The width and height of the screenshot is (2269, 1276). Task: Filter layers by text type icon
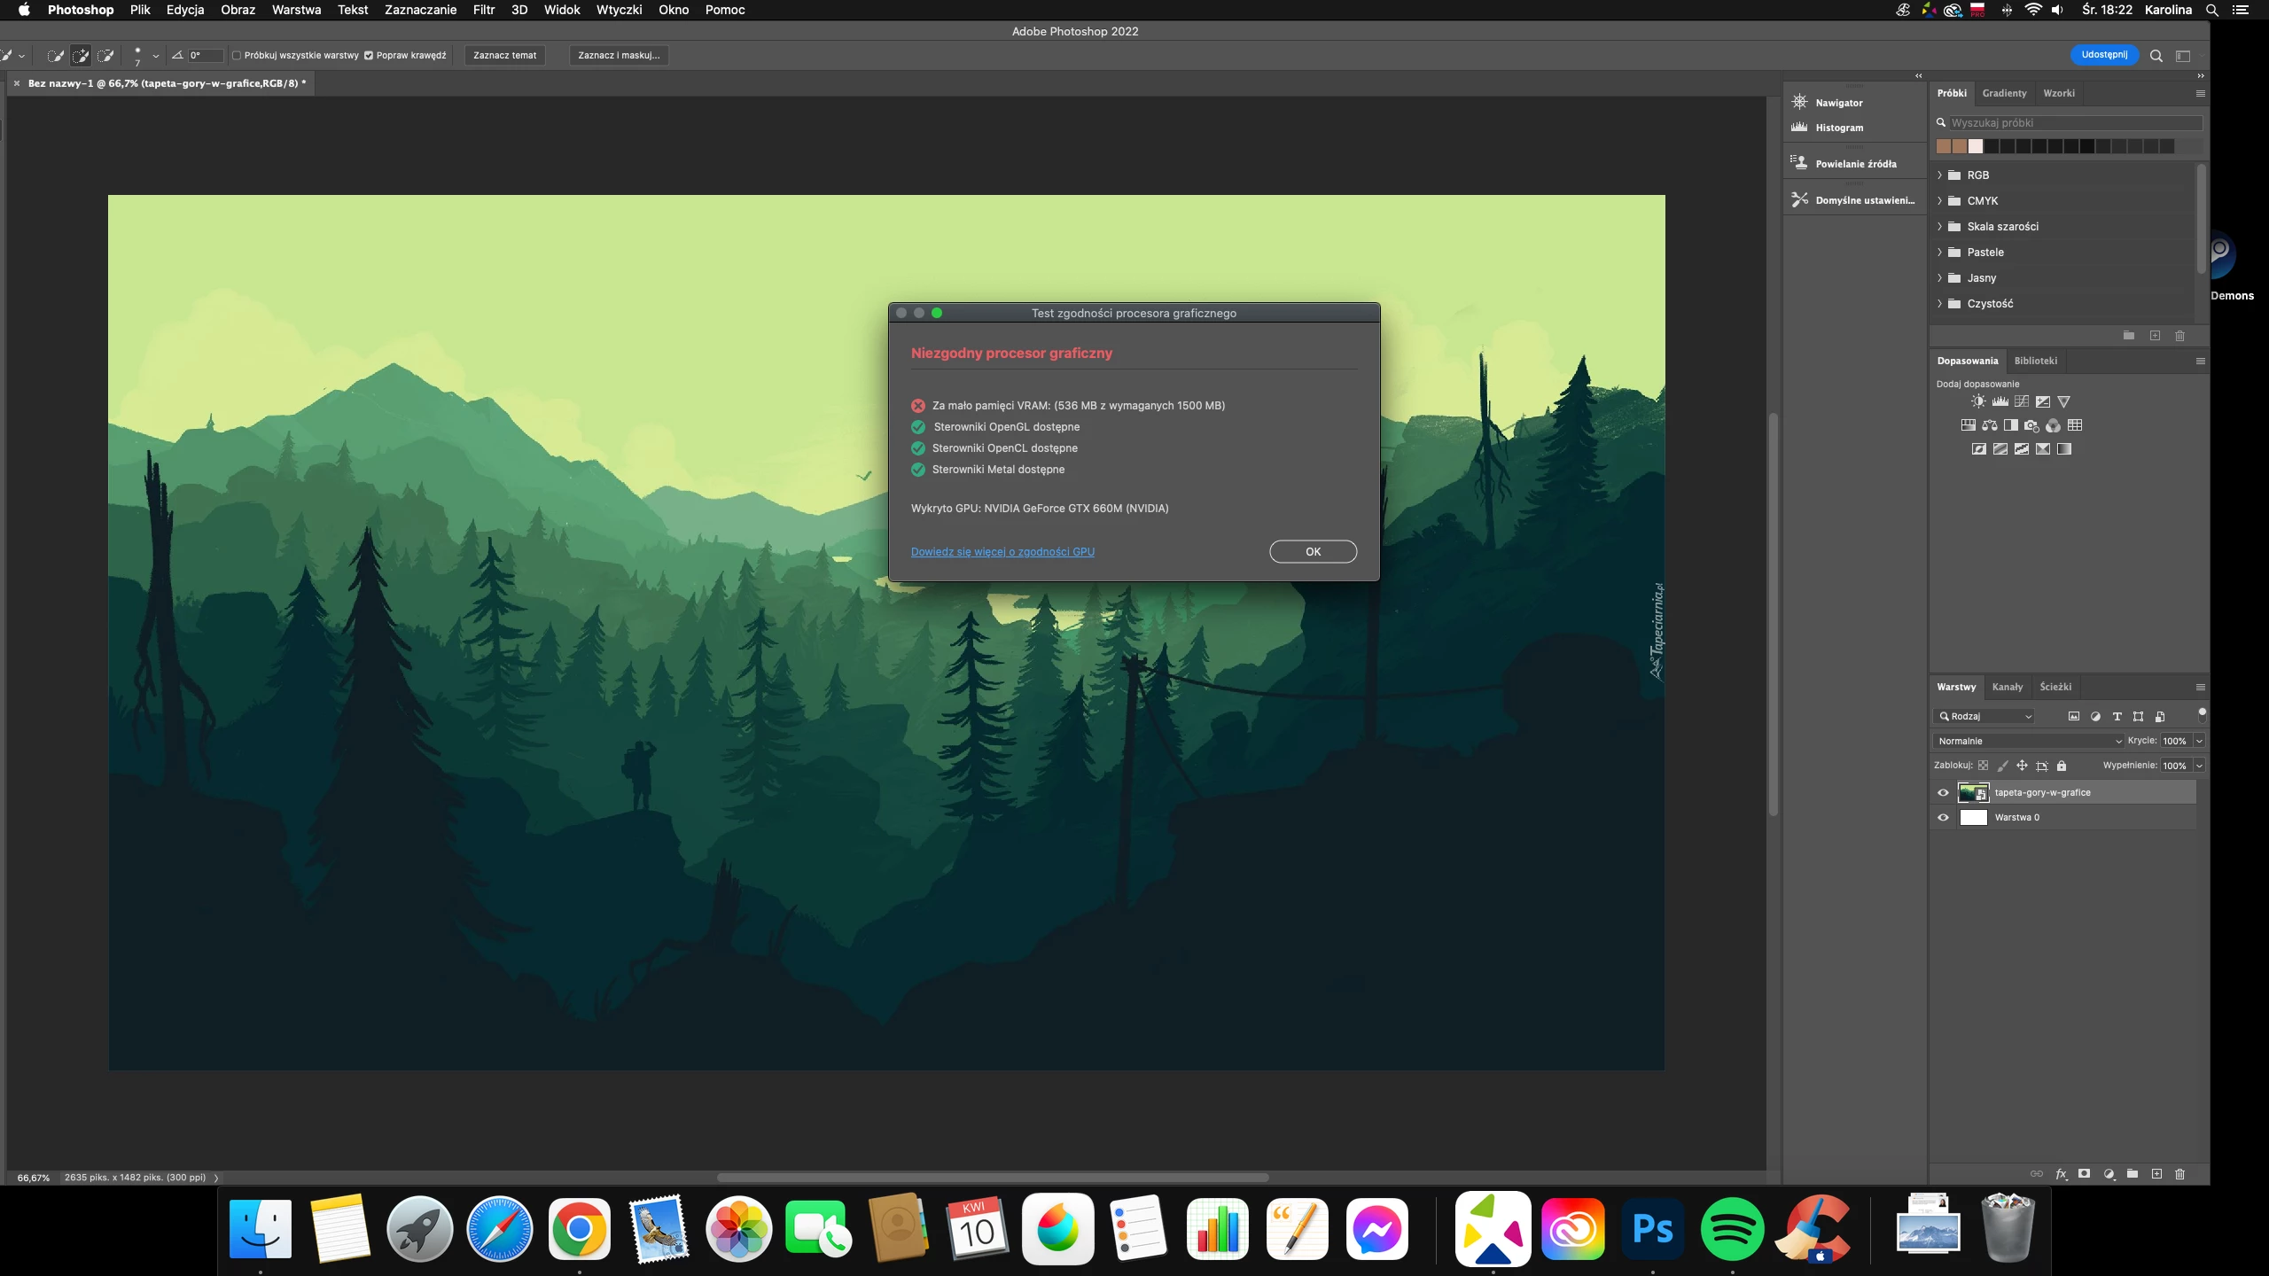coord(2117,716)
